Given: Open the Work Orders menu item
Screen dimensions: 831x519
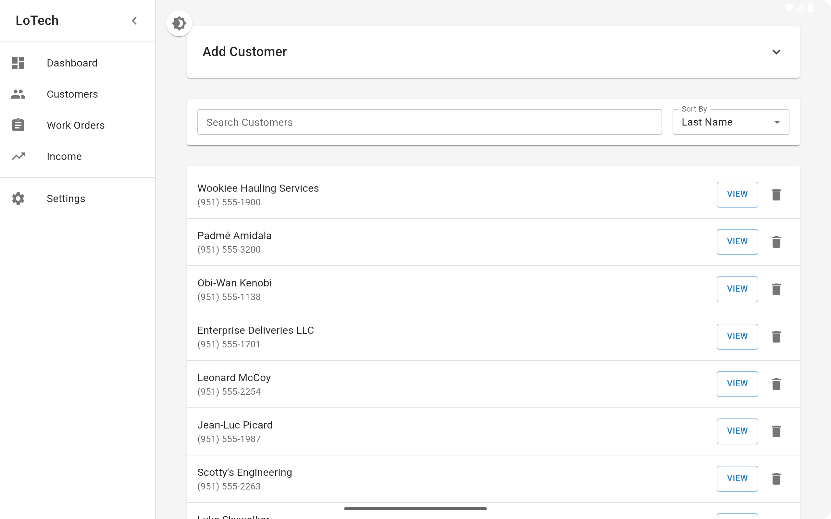Looking at the screenshot, I should click(76, 125).
